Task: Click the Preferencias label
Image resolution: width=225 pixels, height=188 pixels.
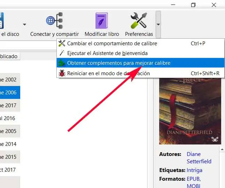Action: [x=139, y=34]
